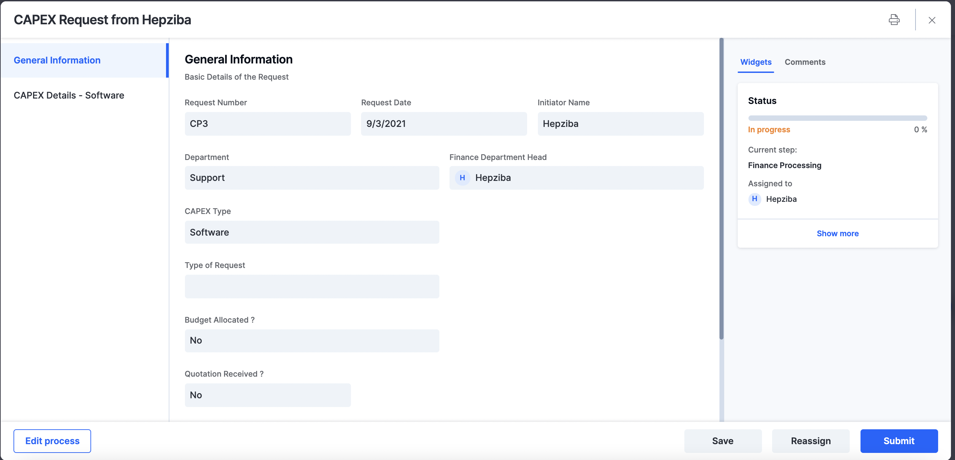Click the 'Quotation Received ?' label
Screen dimensions: 955x460
point(224,374)
